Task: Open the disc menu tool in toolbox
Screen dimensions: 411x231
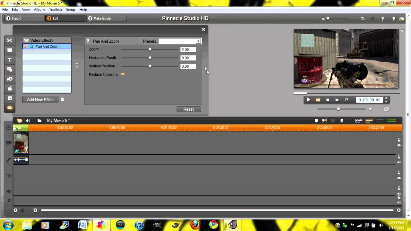Action: (x=10, y=69)
